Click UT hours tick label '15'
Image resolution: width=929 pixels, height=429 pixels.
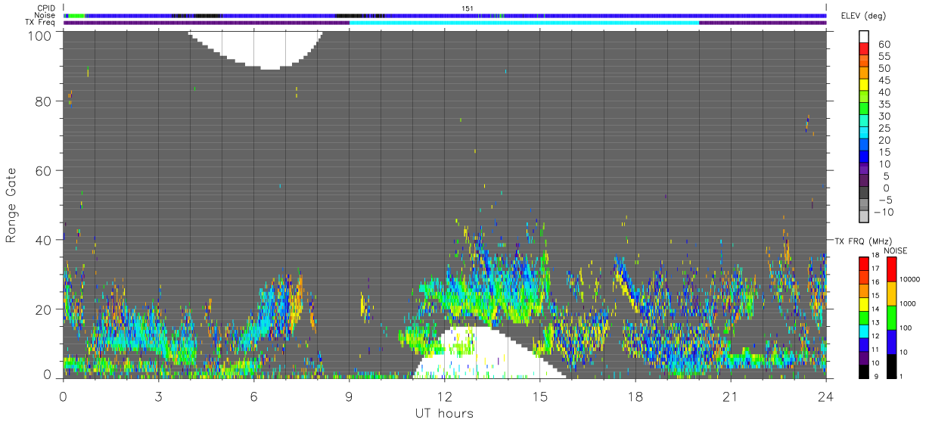pos(539,396)
